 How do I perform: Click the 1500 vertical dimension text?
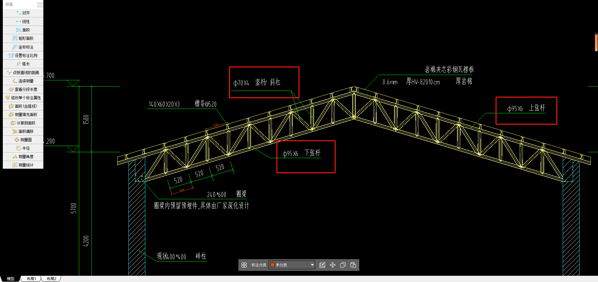coord(86,120)
